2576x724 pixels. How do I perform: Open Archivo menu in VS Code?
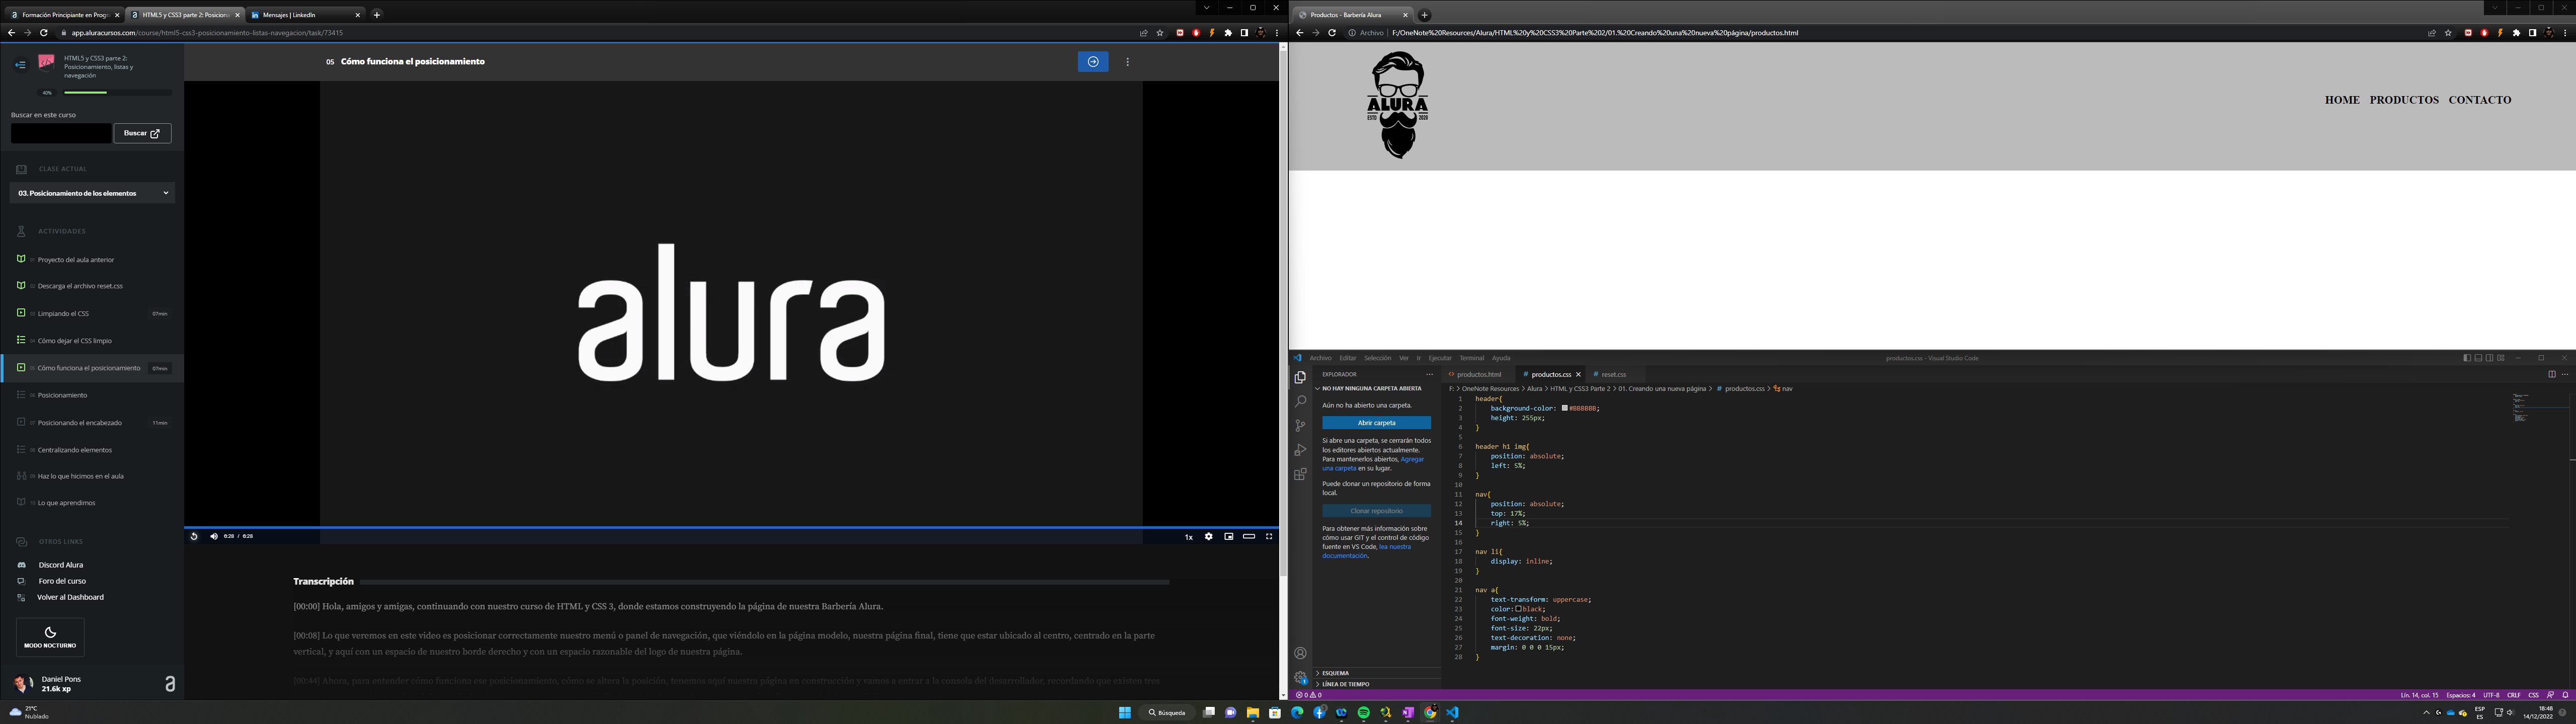click(1321, 358)
